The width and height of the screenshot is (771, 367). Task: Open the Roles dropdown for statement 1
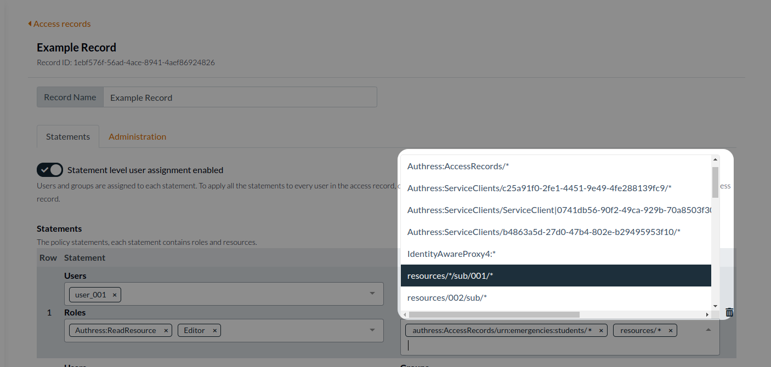tap(373, 330)
